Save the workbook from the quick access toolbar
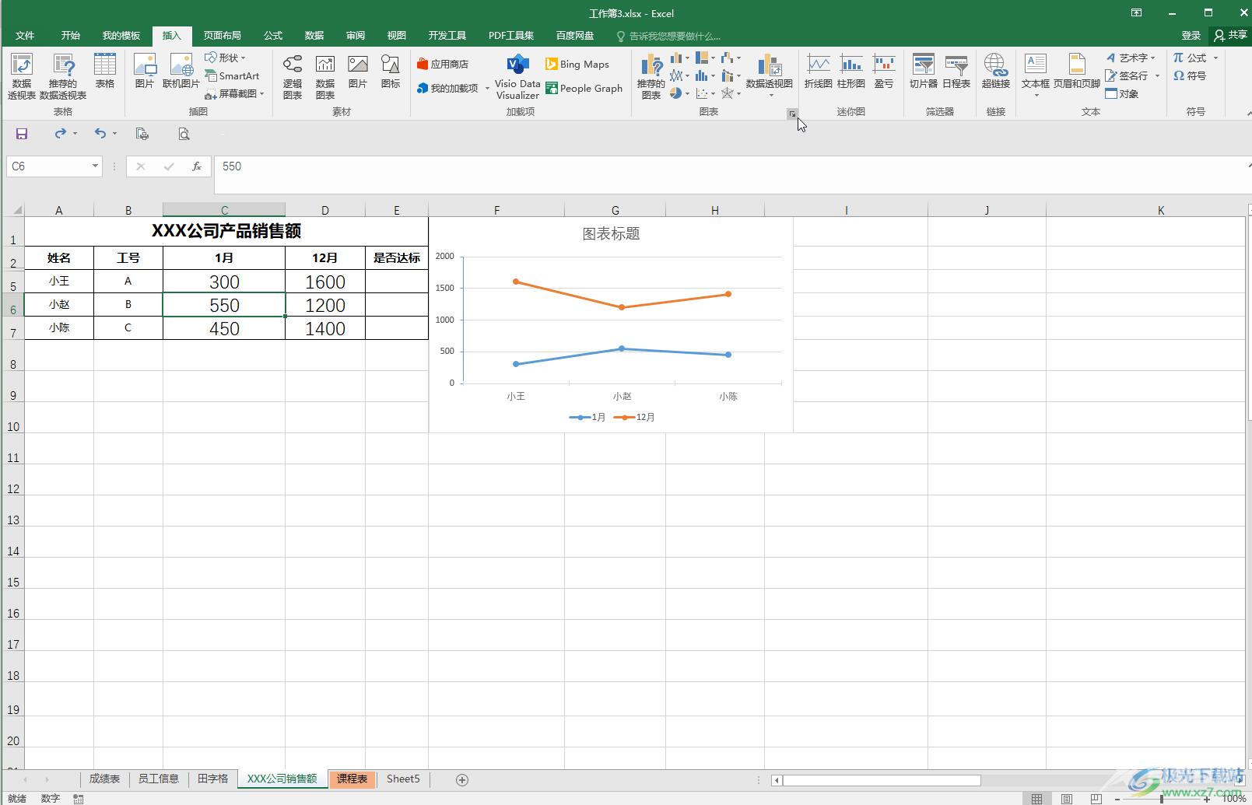The width and height of the screenshot is (1252, 805). pyautogui.click(x=22, y=134)
